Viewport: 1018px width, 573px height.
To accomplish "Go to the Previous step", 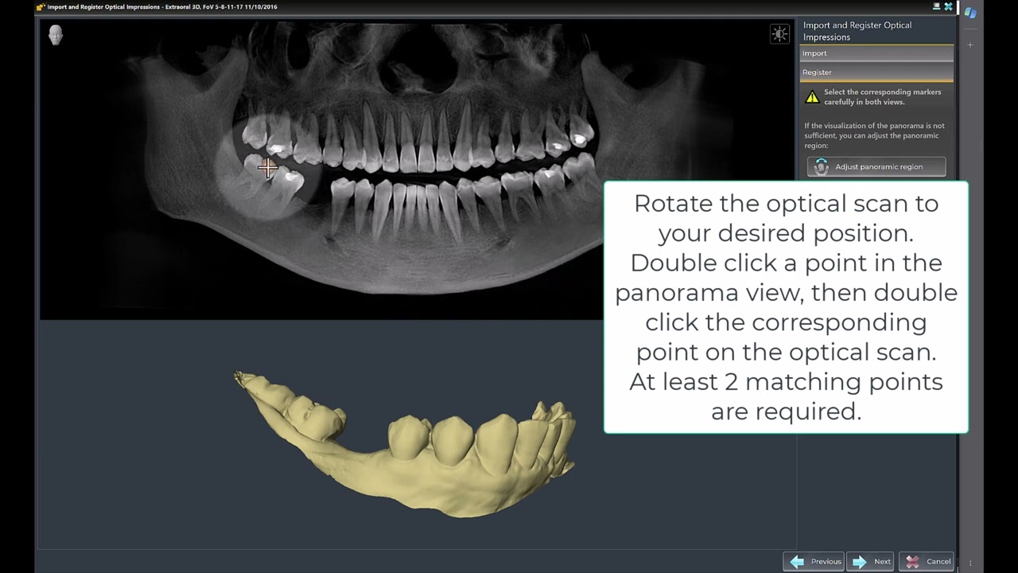I will [814, 561].
